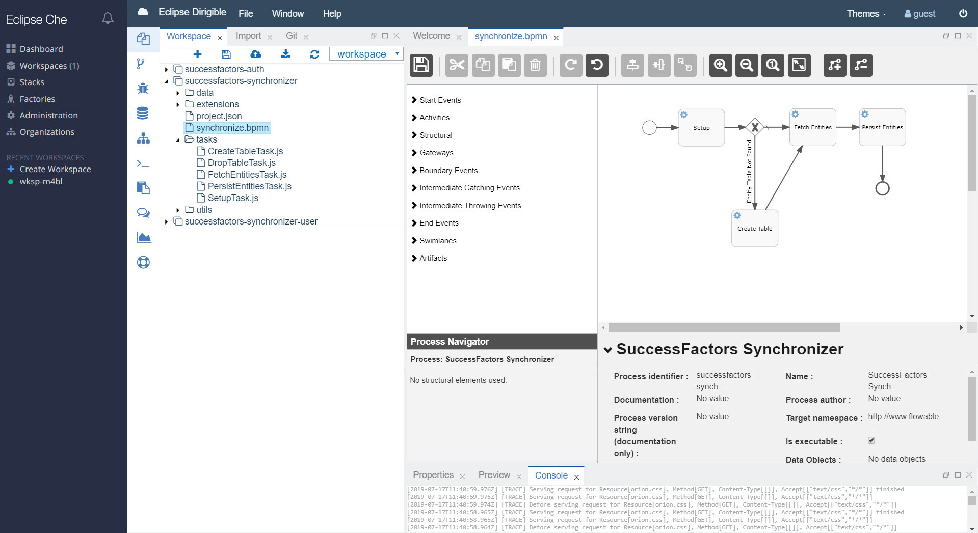The image size is (978, 533).
Task: Open the FetchEntitiesTask.js file
Action: (x=247, y=175)
